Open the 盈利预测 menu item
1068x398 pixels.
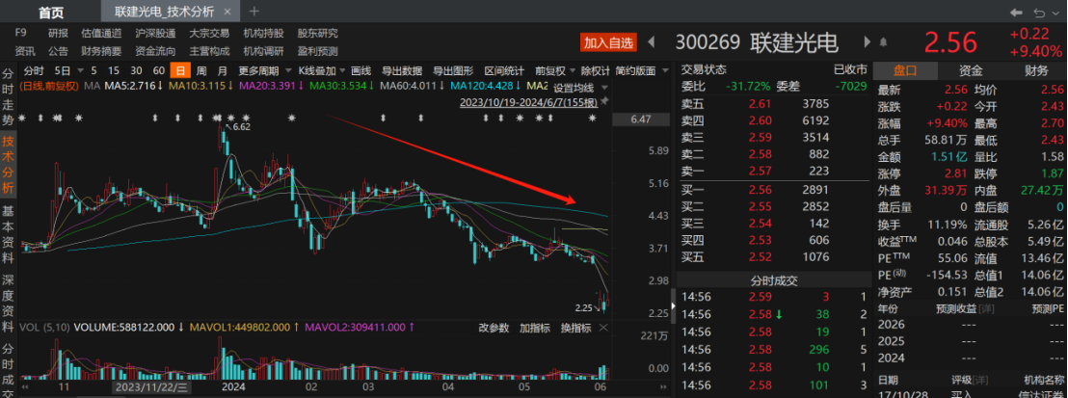(317, 51)
